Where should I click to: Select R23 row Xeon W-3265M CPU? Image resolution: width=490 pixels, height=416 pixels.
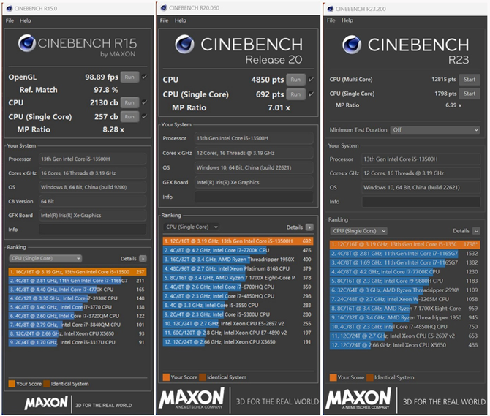coord(404,299)
